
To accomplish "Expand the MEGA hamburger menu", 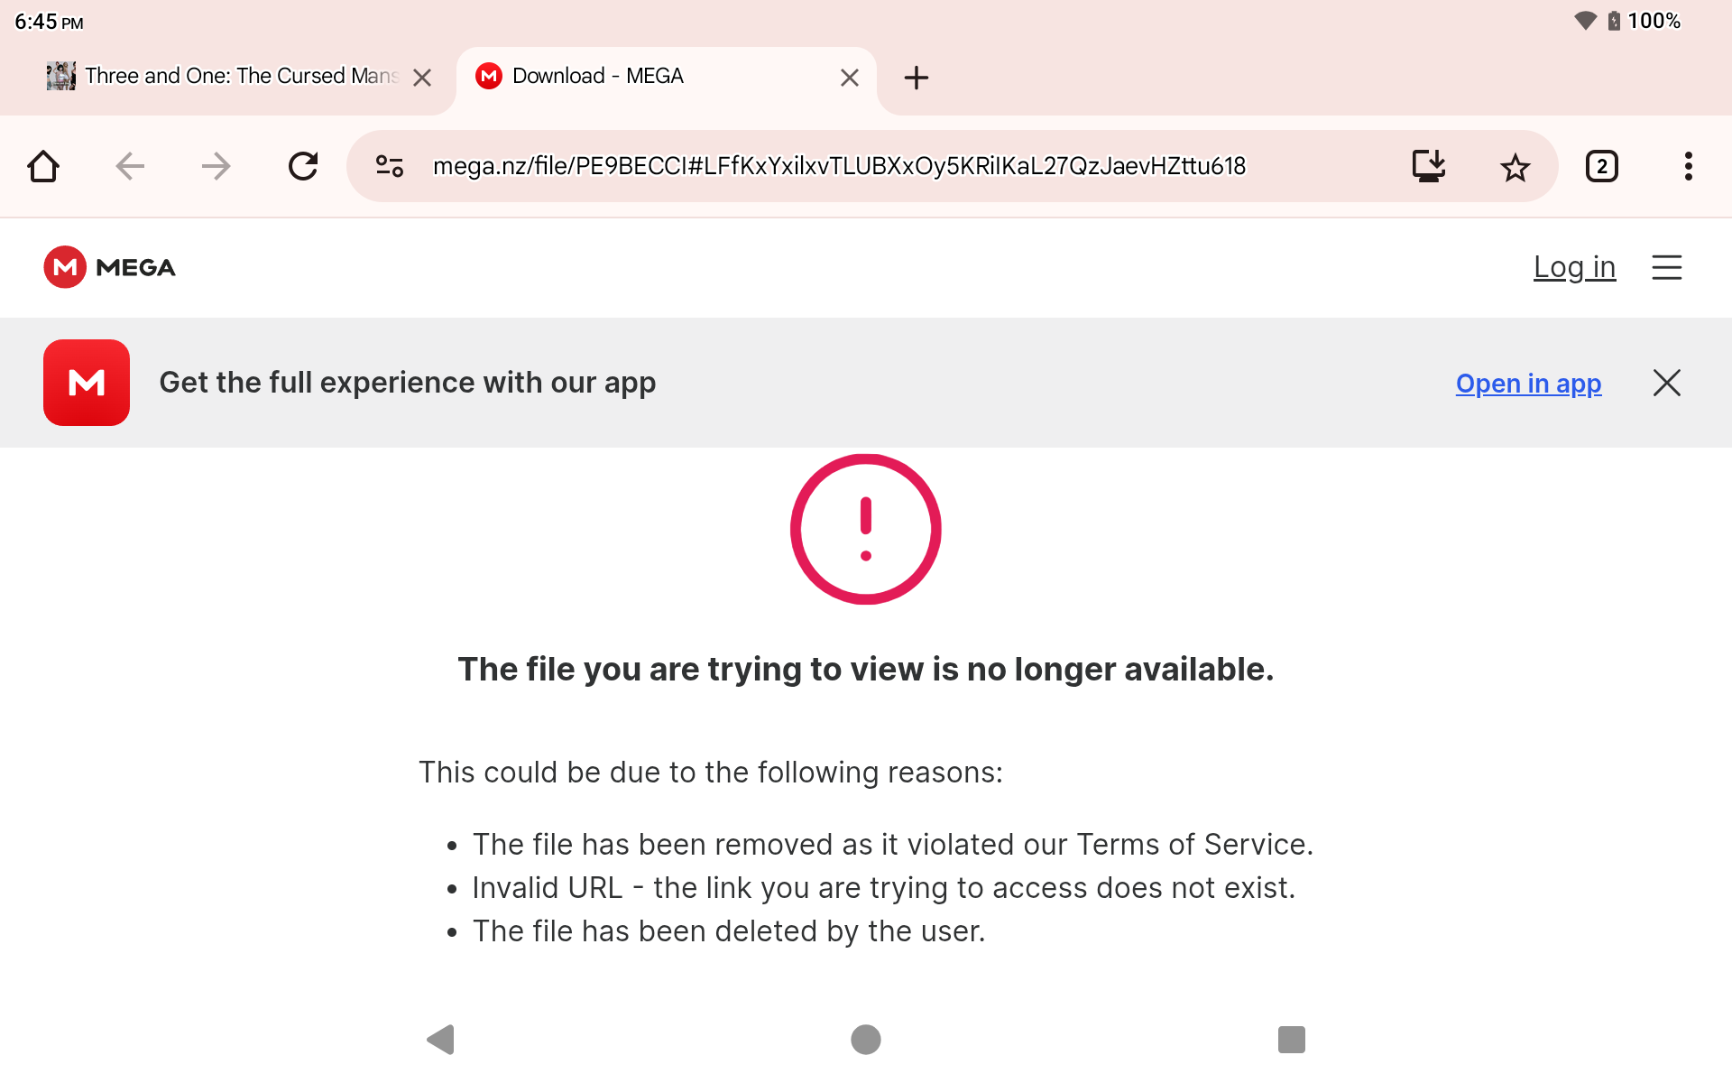I will click(1666, 267).
